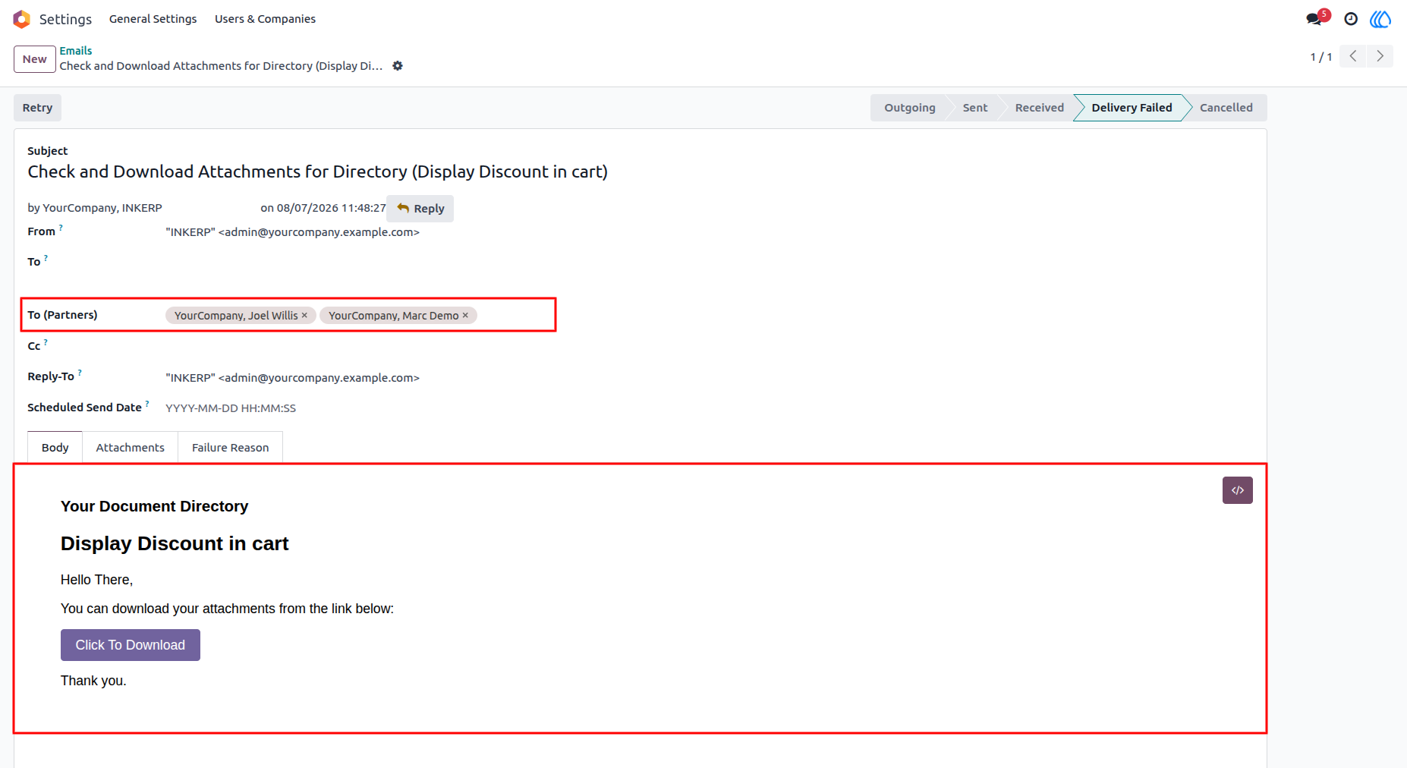Follow the Emails breadcrumb link

click(x=76, y=51)
